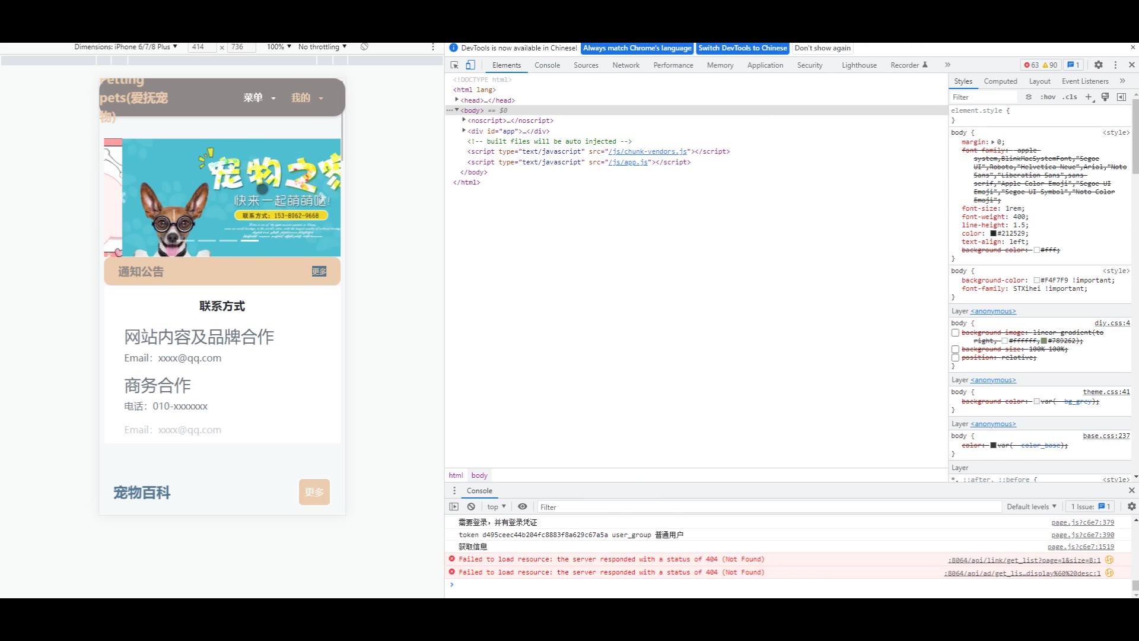
Task: Open DevTools settings gear icon
Action: tap(1099, 65)
